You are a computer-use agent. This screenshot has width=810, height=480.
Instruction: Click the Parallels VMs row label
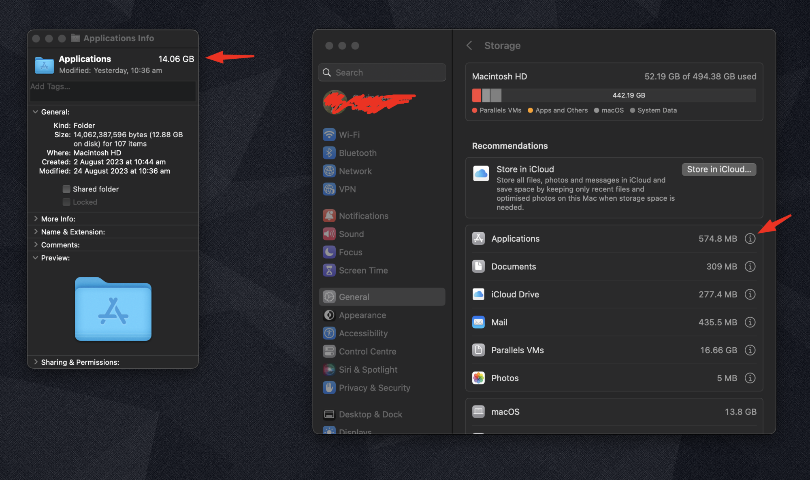pos(518,350)
